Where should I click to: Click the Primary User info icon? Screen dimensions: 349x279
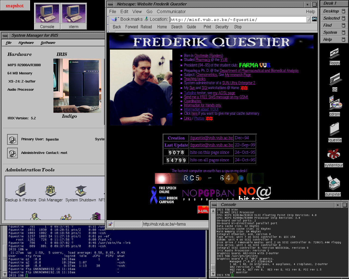(13, 139)
